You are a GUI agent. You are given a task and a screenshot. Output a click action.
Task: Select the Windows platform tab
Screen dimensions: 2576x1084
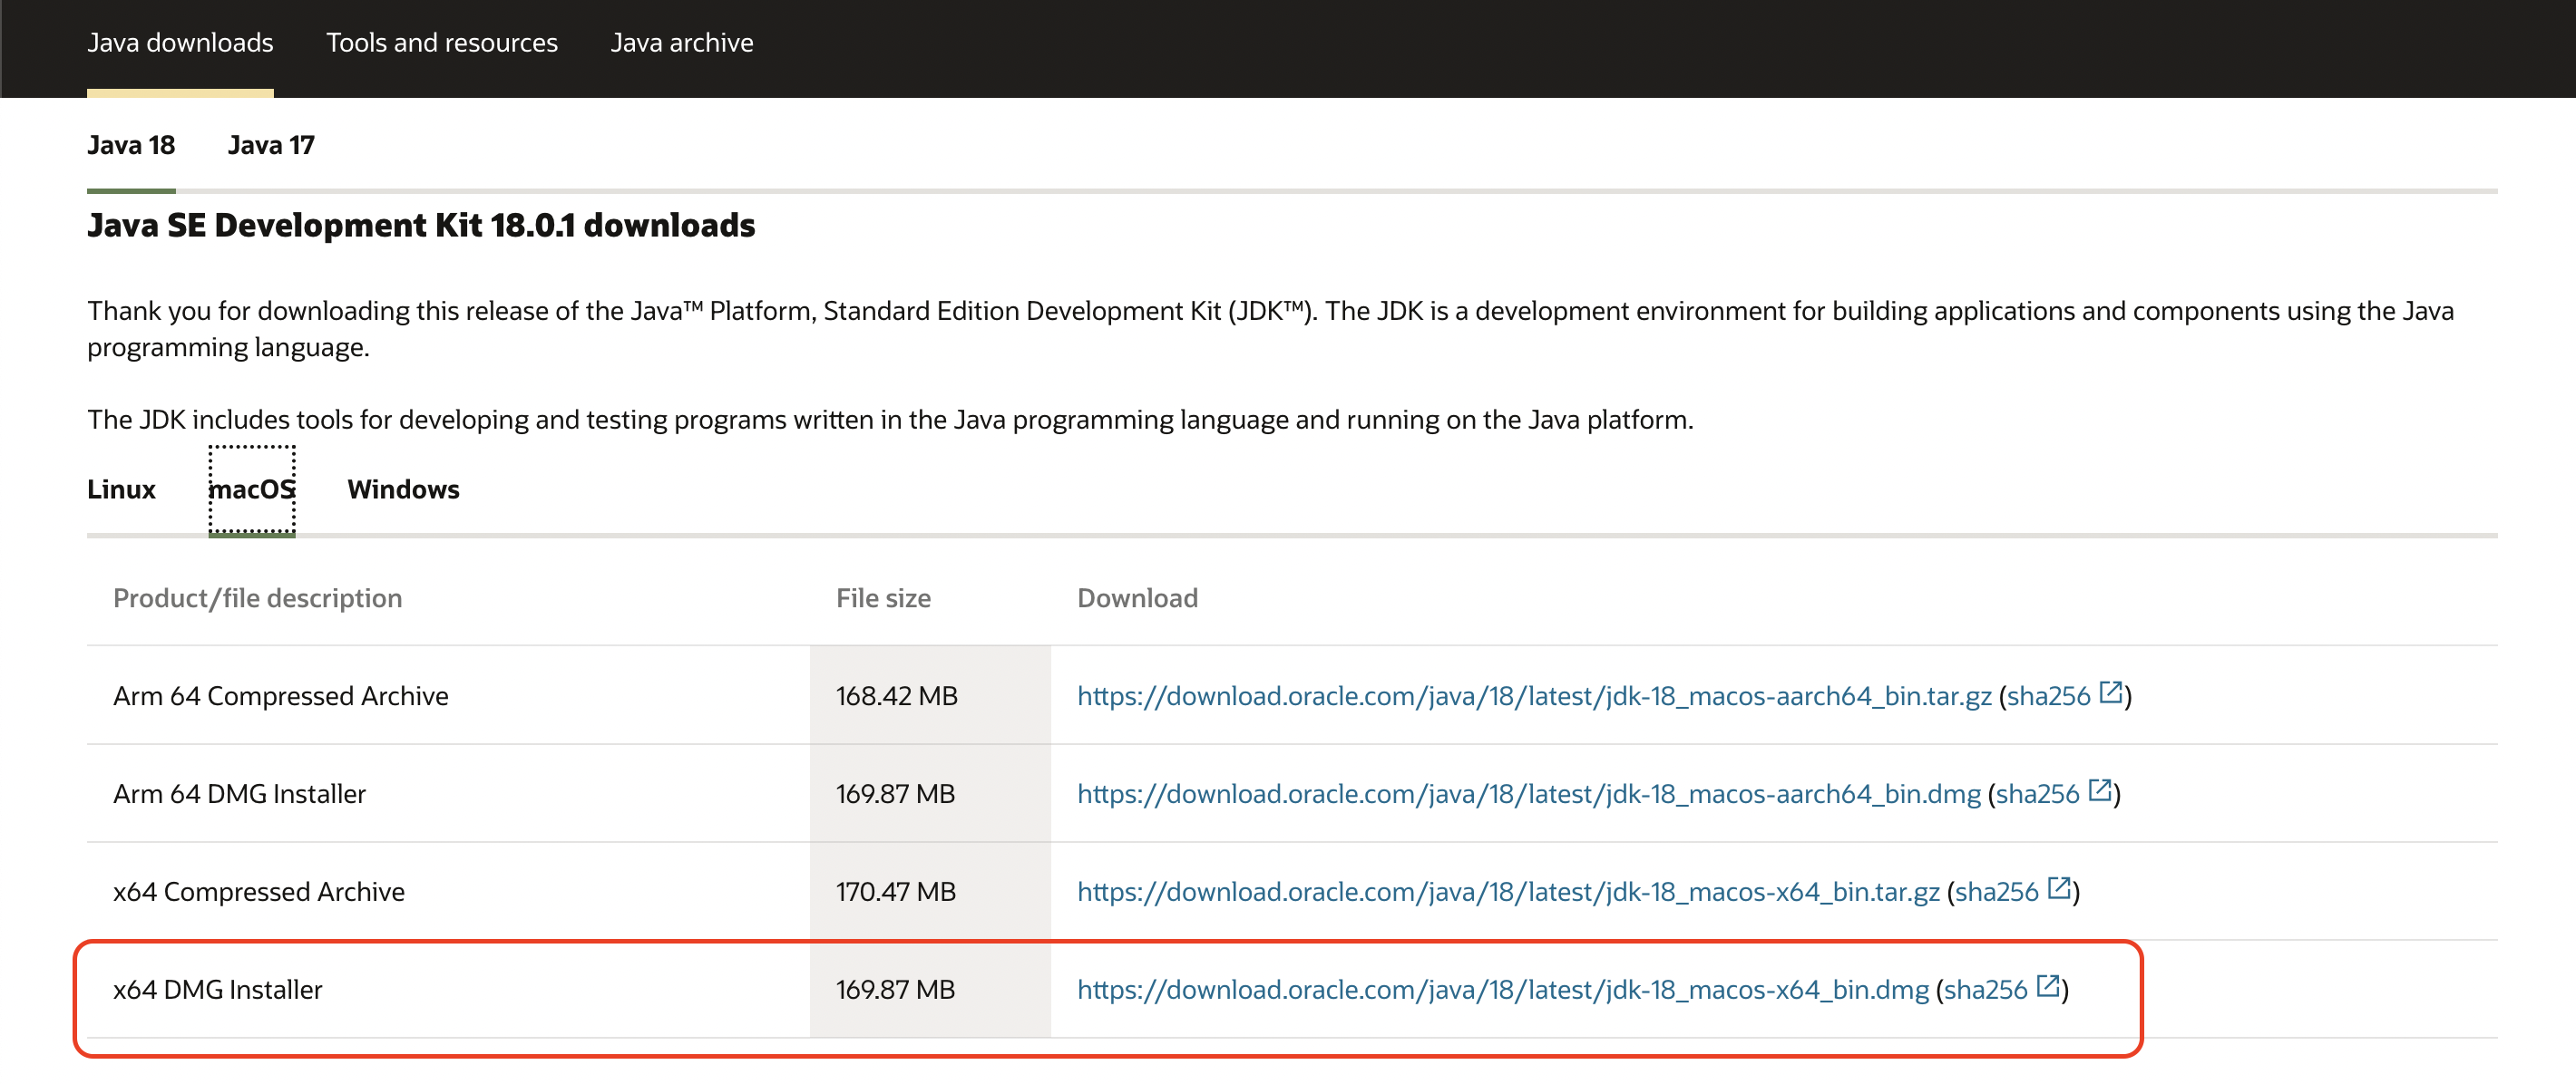[403, 489]
